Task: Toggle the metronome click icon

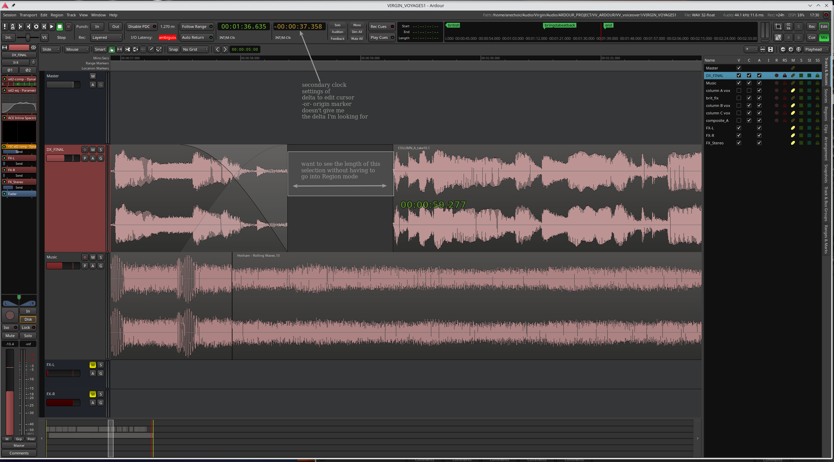Action: 13,27
